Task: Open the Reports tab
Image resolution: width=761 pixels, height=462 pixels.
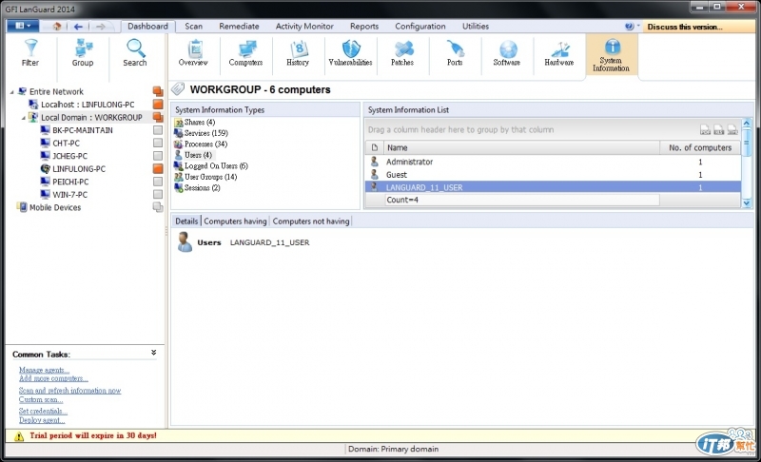Action: click(364, 27)
